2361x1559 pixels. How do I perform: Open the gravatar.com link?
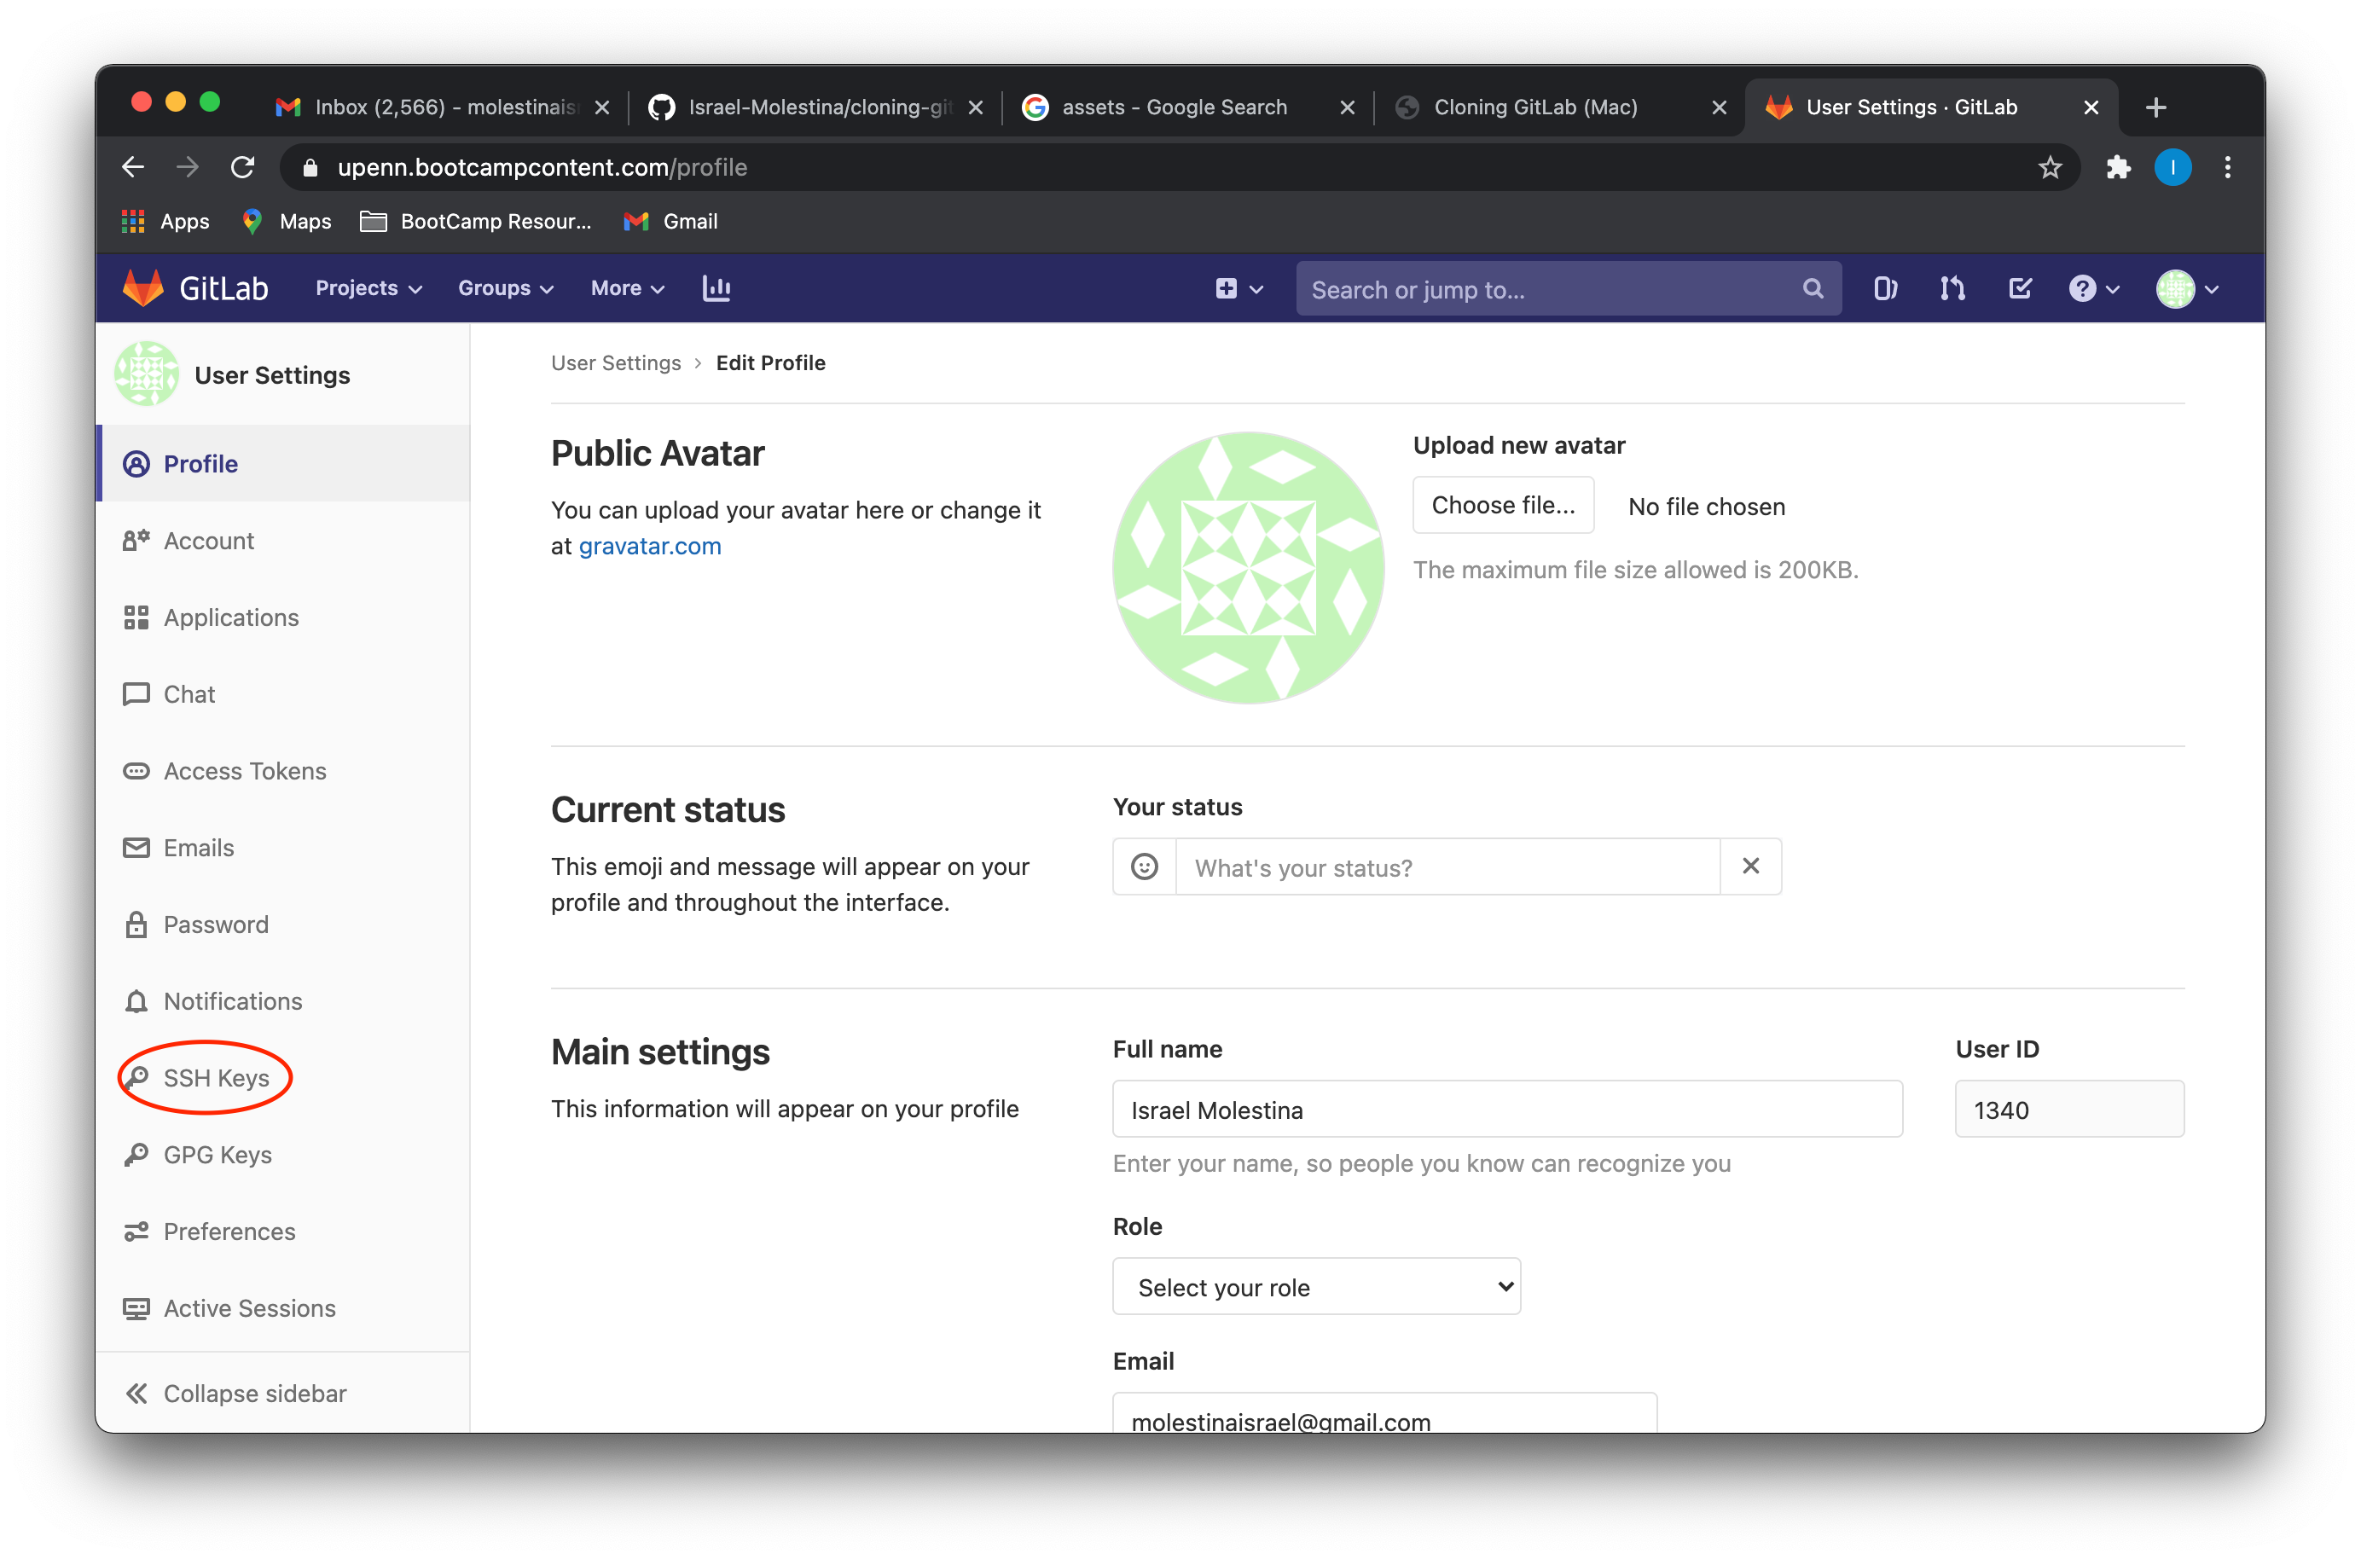(649, 545)
